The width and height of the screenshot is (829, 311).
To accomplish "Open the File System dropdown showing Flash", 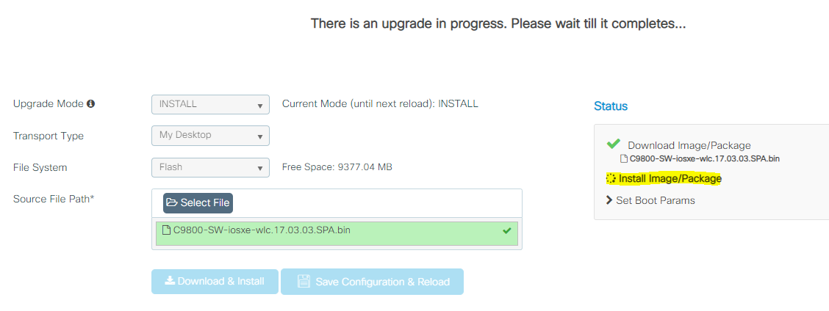I will pos(210,167).
